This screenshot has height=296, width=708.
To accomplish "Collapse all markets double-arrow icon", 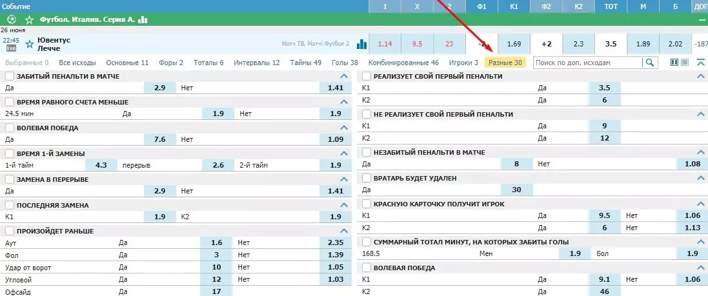I will (701, 63).
